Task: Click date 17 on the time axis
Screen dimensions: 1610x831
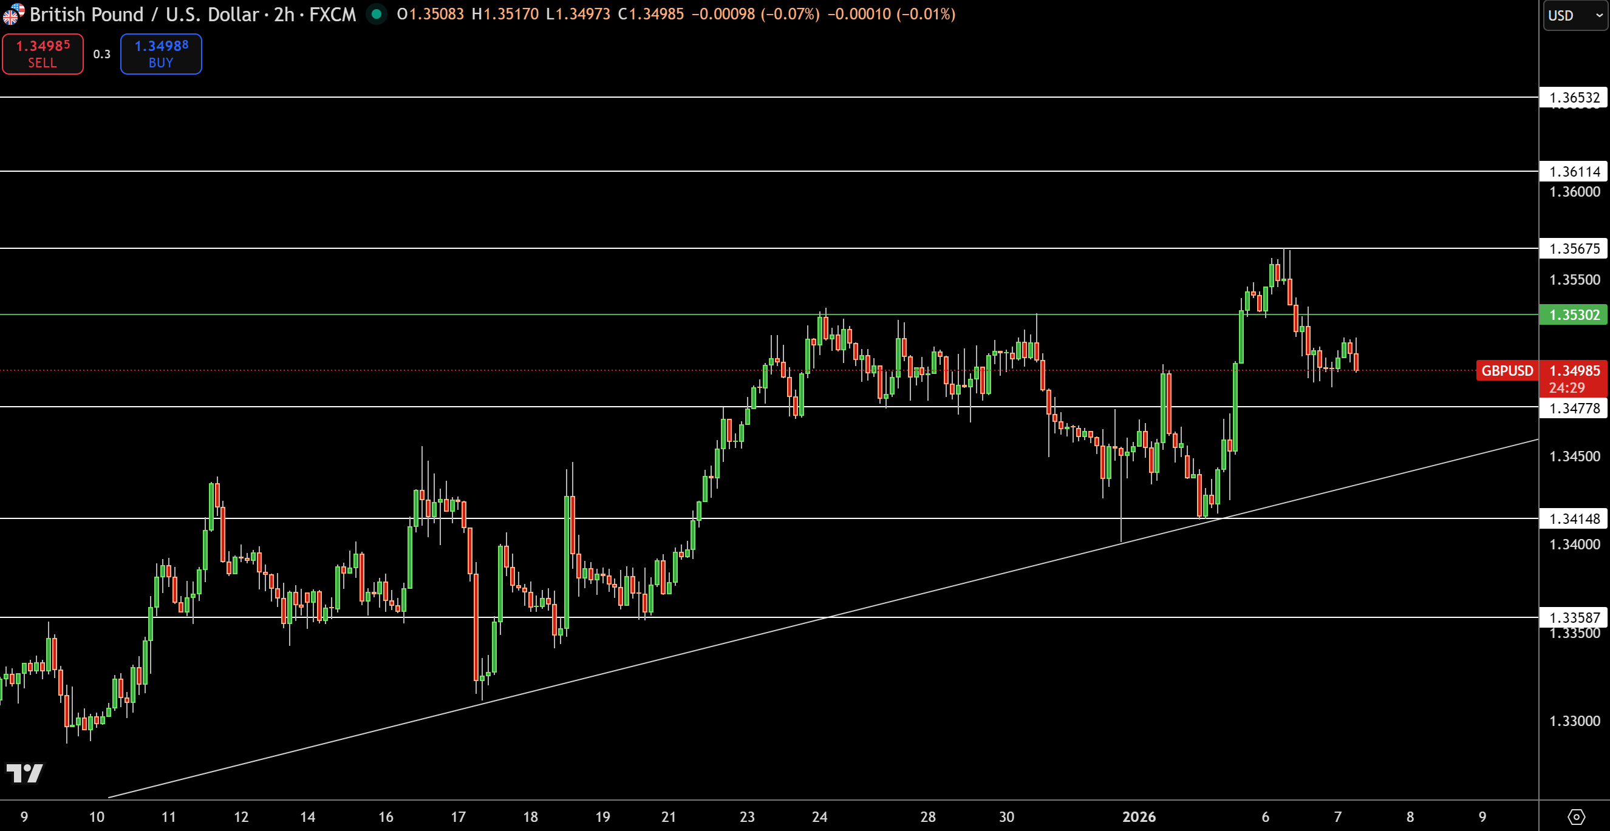Action: 458,816
